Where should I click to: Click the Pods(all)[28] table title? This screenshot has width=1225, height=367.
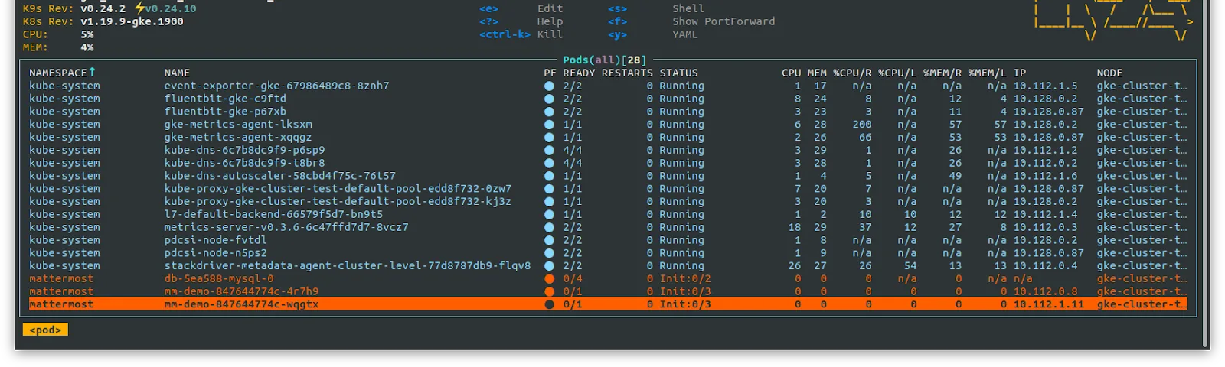(604, 60)
